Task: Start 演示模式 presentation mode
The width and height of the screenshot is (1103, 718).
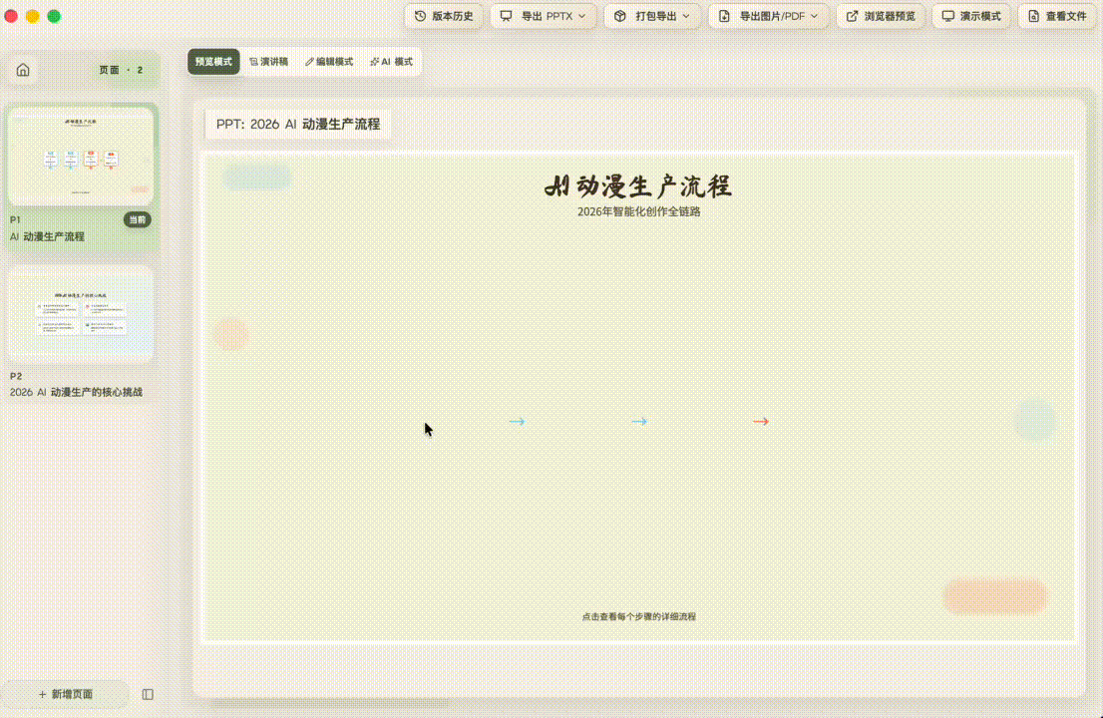Action: pos(971,16)
